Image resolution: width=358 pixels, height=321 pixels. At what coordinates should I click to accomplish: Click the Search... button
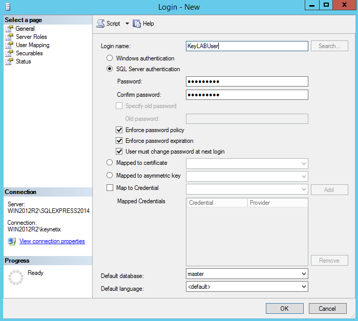point(329,46)
